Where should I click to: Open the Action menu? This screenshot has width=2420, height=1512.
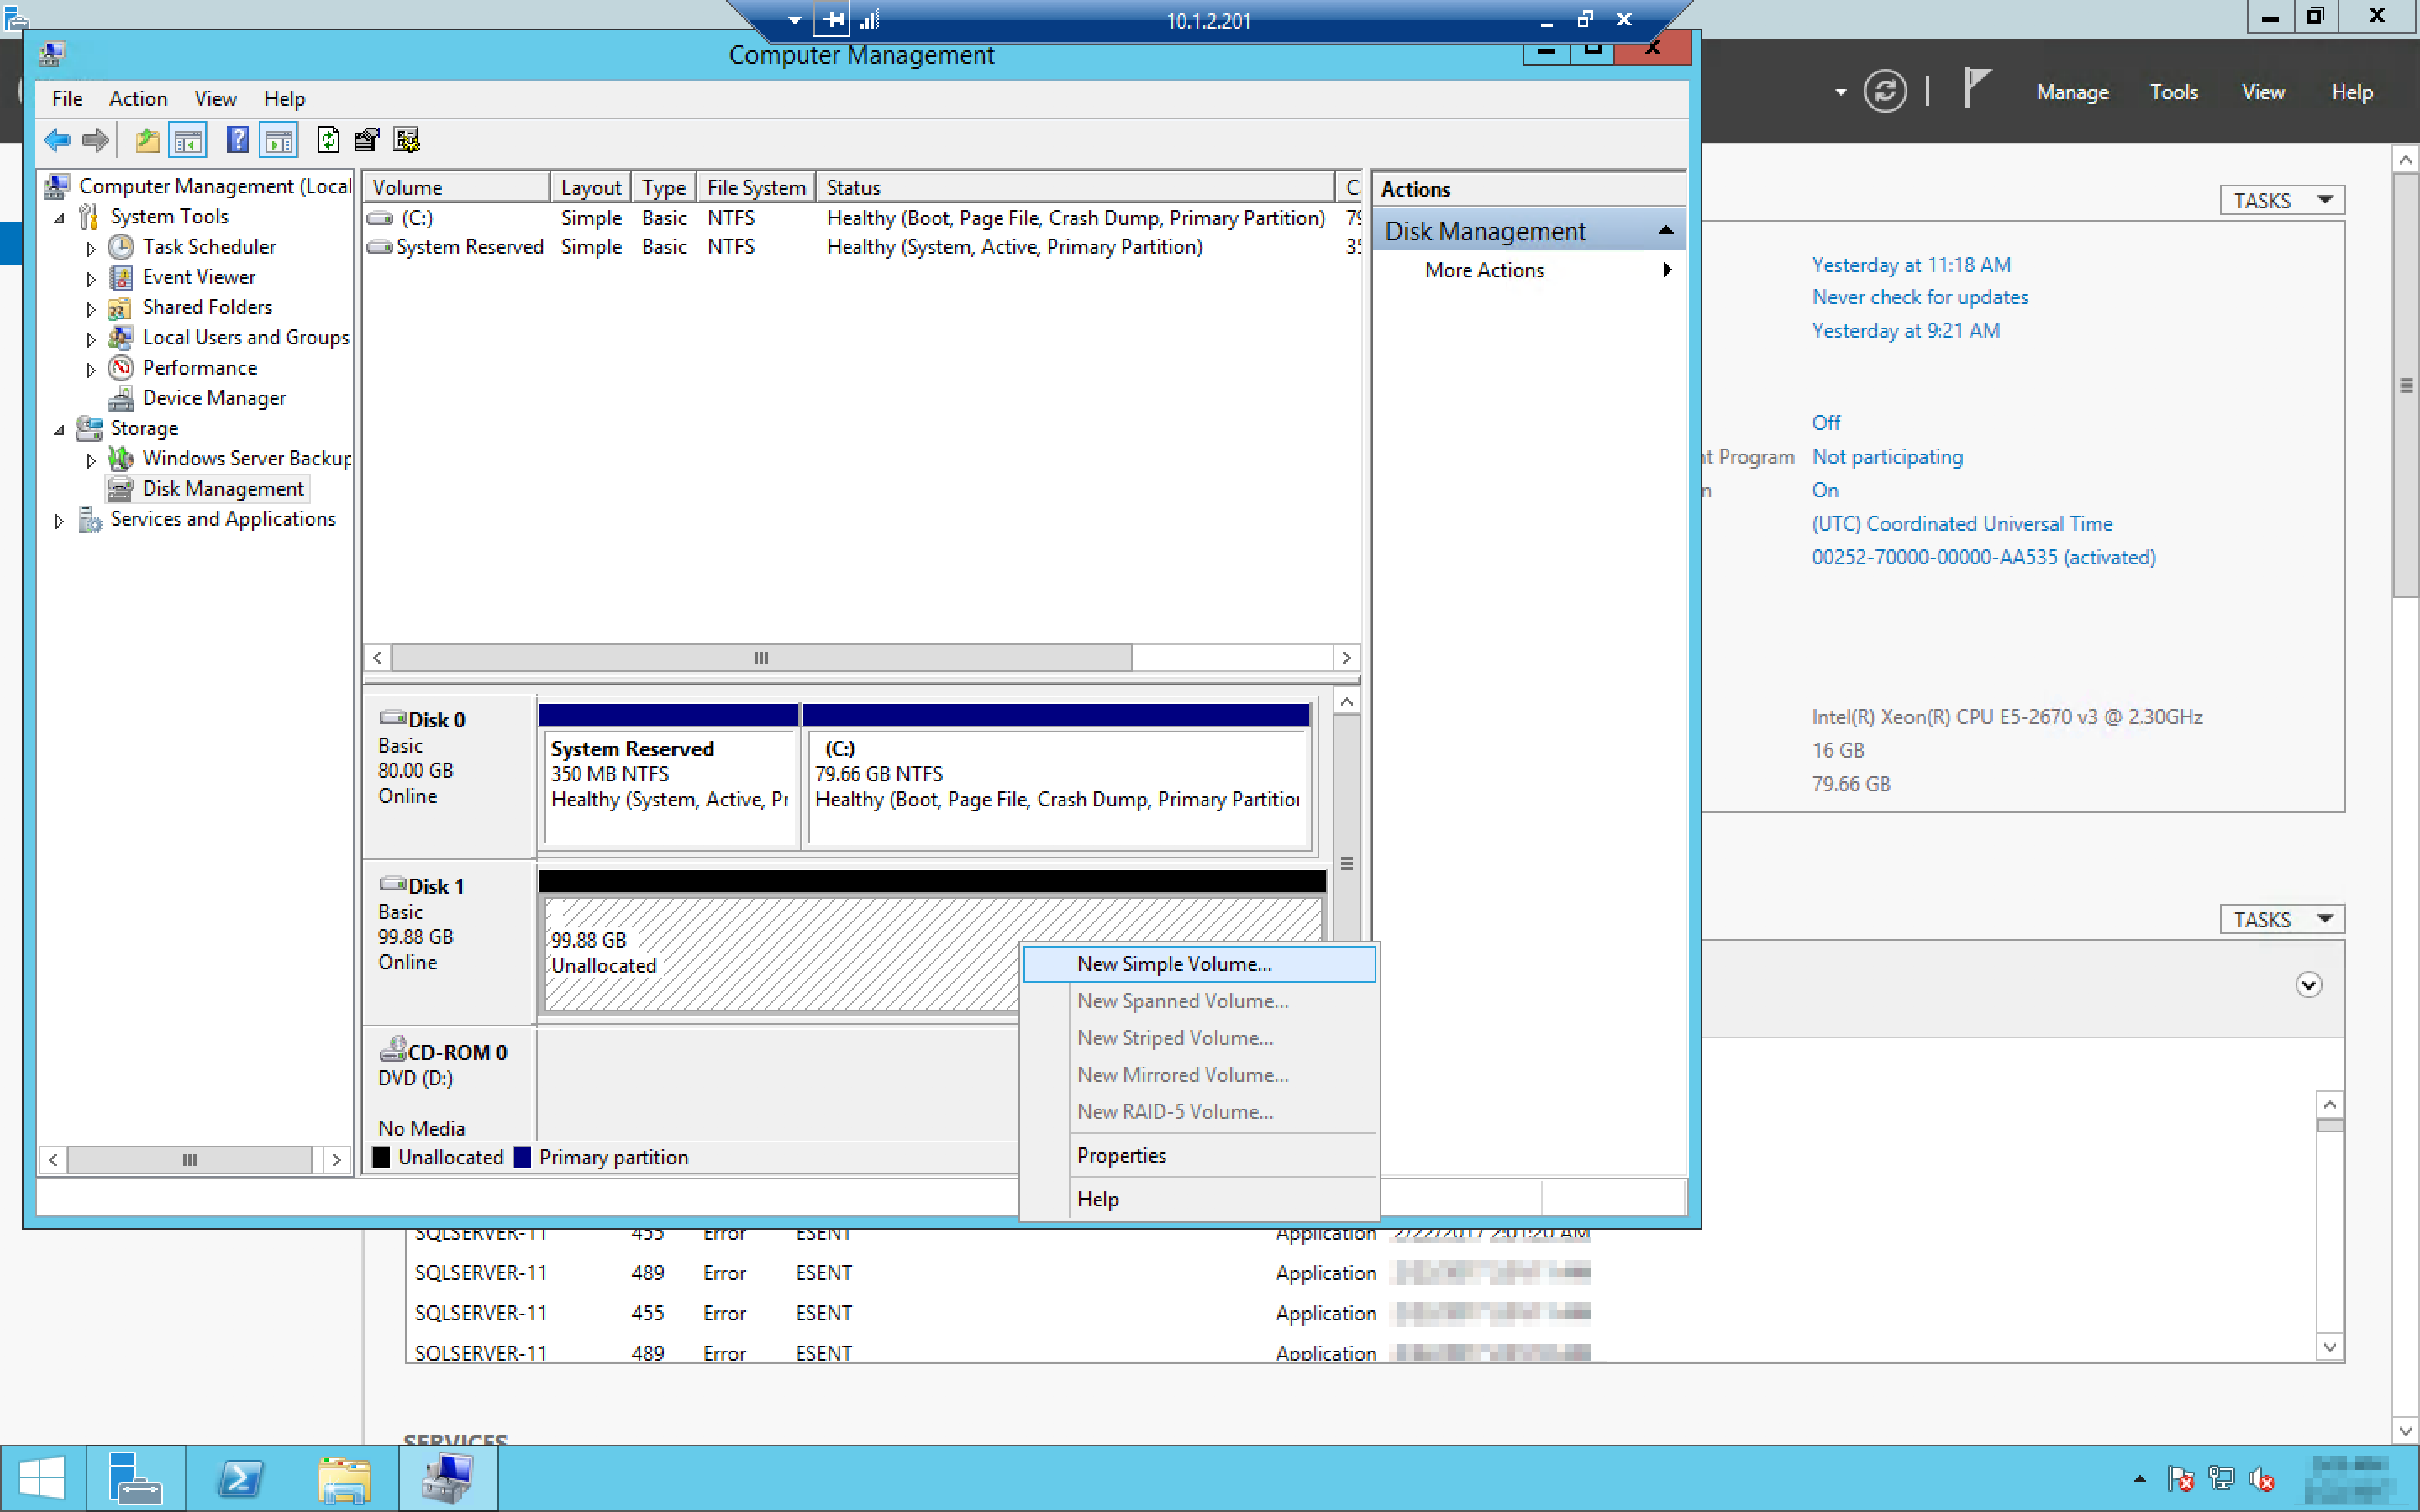138,98
